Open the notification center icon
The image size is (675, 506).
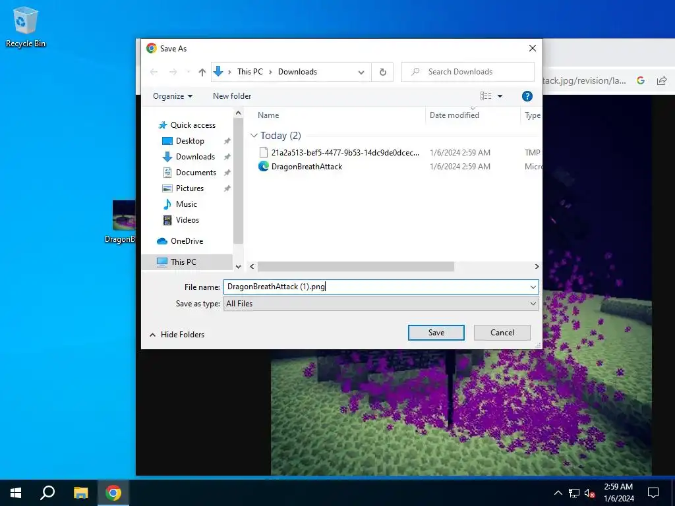coord(653,493)
